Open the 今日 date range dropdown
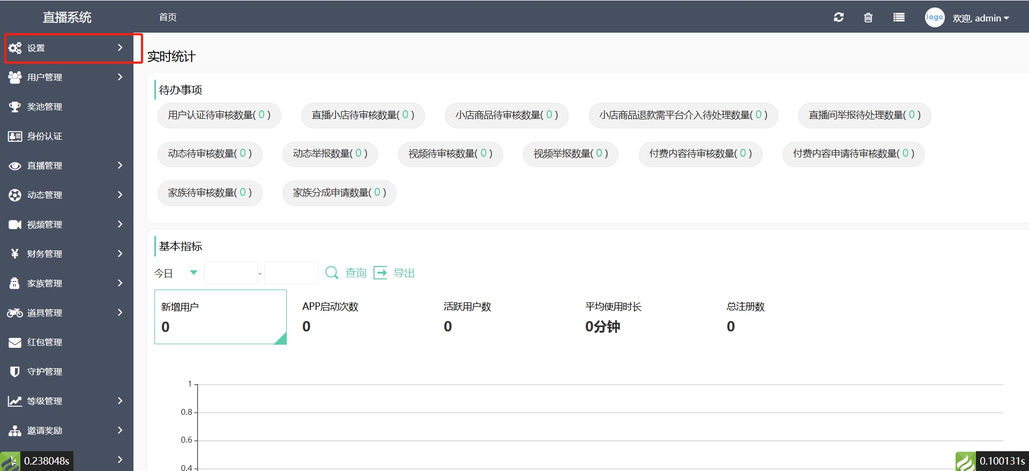 point(176,273)
